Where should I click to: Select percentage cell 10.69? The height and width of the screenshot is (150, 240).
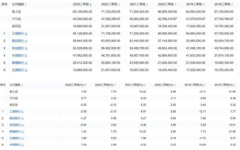202,145
